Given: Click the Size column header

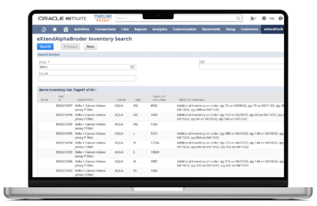Looking at the screenshot, I should [138, 100].
